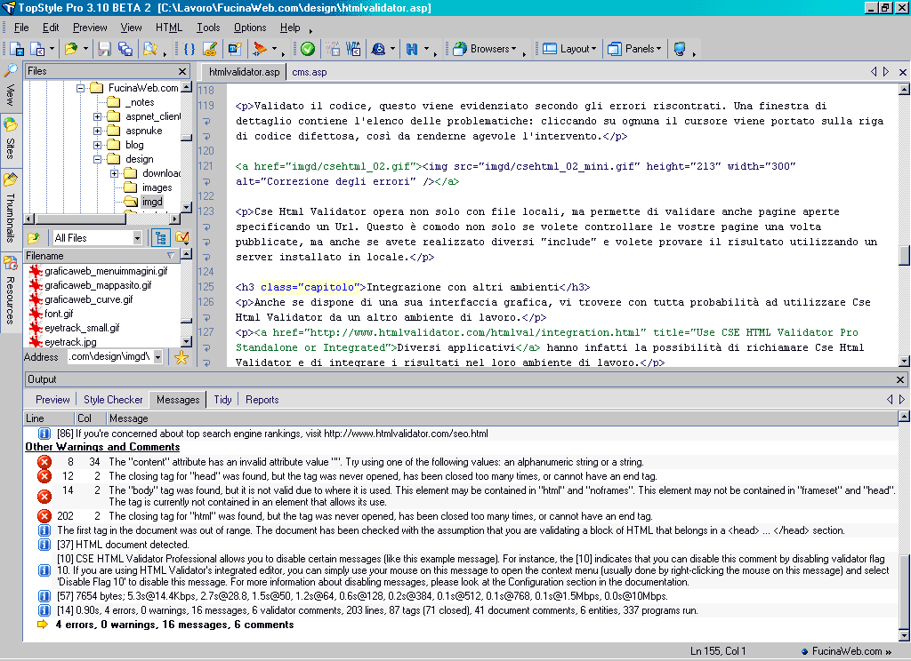Collapse the design folder in tree

point(98,159)
